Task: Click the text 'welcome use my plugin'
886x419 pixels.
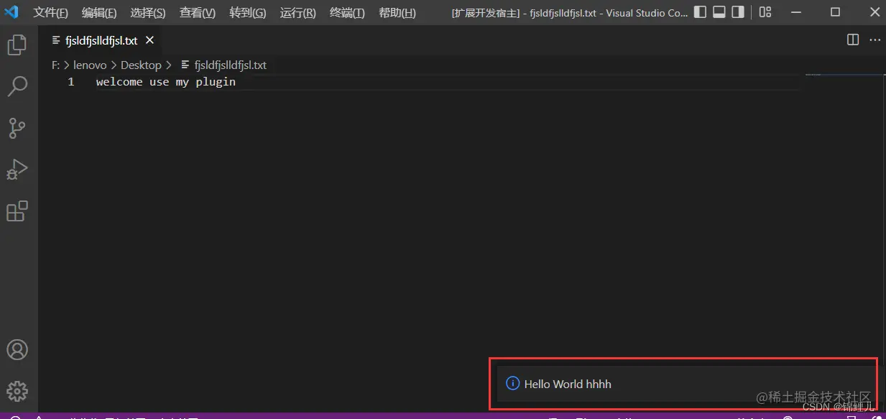Action: tap(166, 82)
